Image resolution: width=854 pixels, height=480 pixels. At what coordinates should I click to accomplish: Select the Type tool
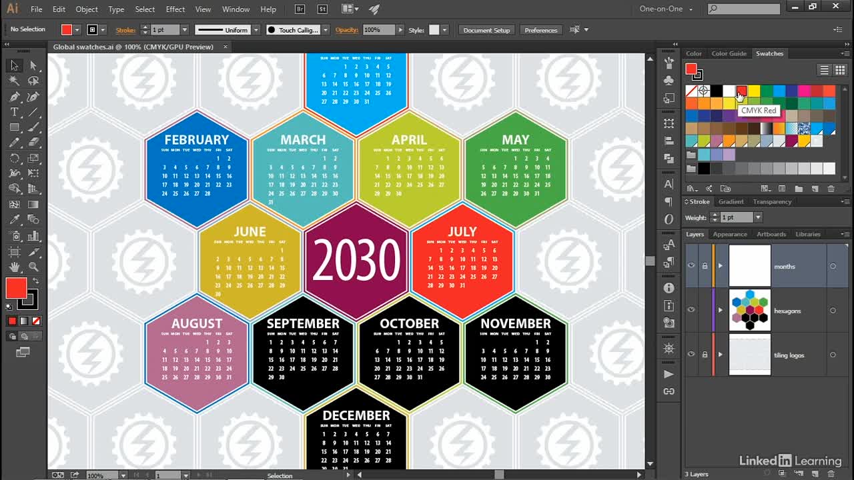(x=14, y=112)
